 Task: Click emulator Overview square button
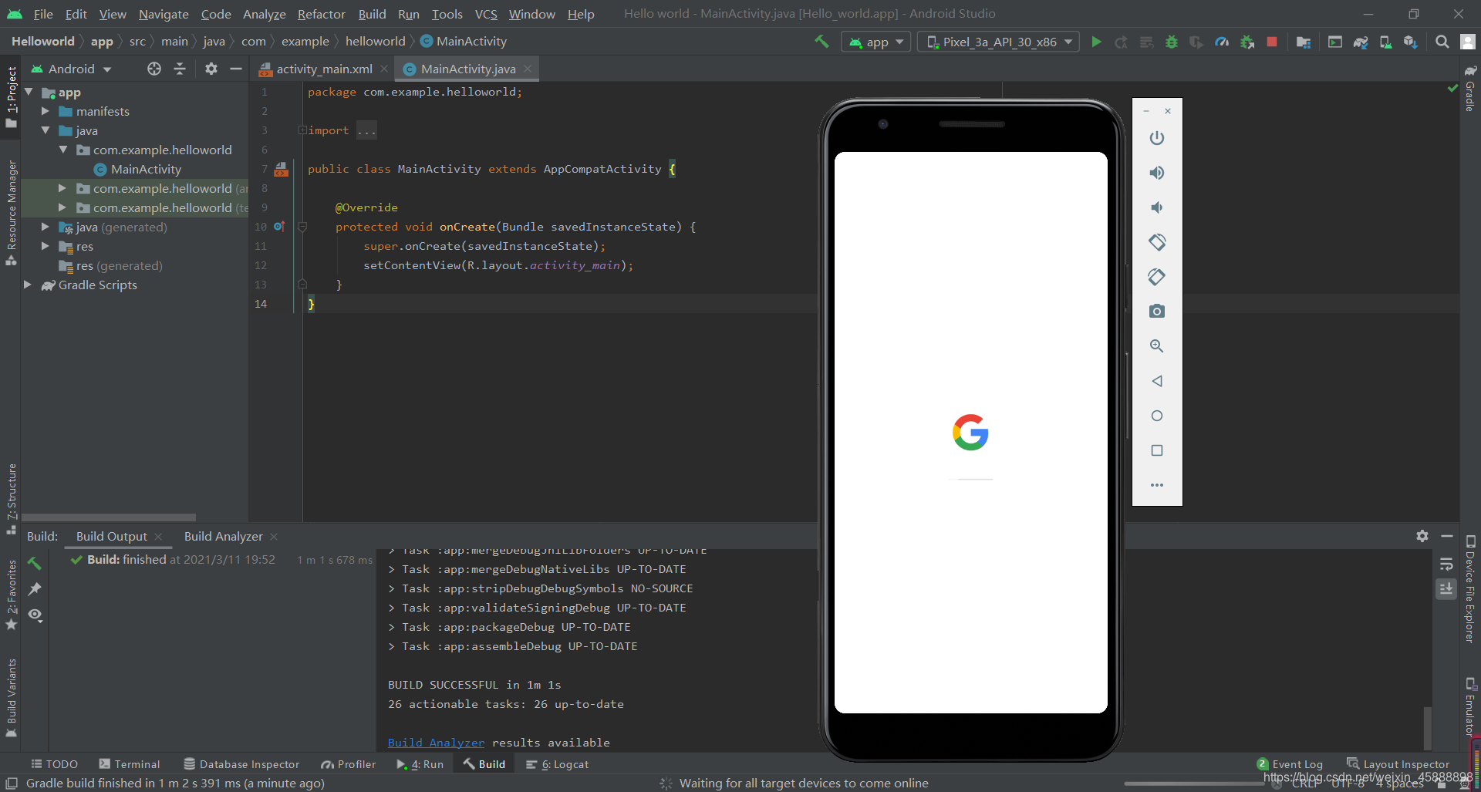(1157, 450)
